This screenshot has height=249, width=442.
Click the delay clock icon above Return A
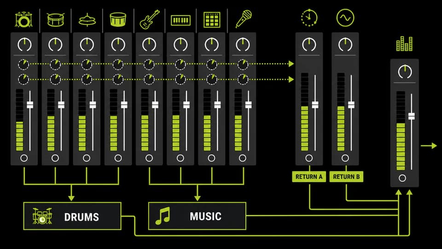[309, 18]
